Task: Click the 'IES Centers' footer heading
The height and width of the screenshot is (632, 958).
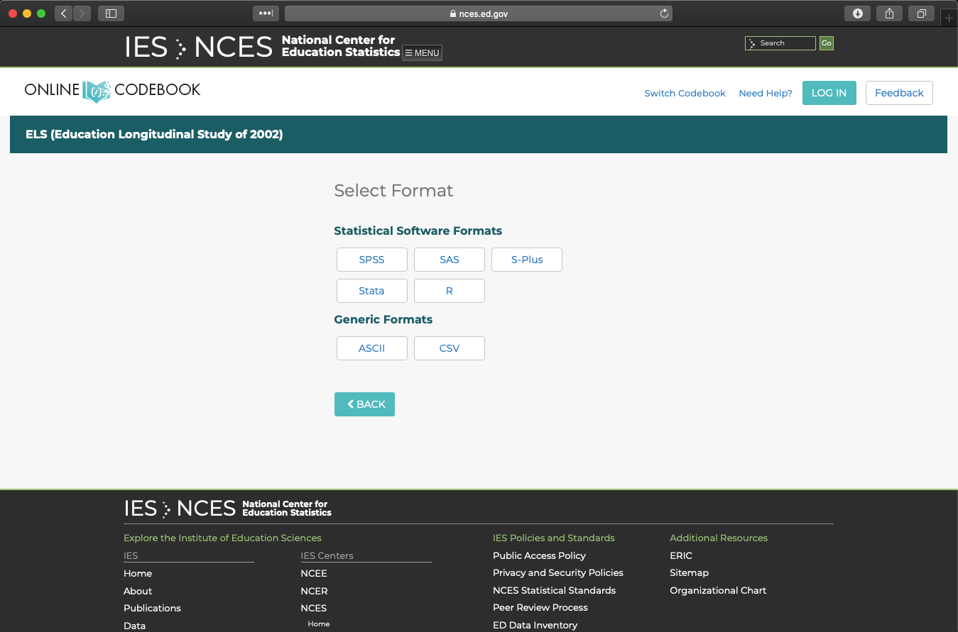Action: pyautogui.click(x=327, y=555)
